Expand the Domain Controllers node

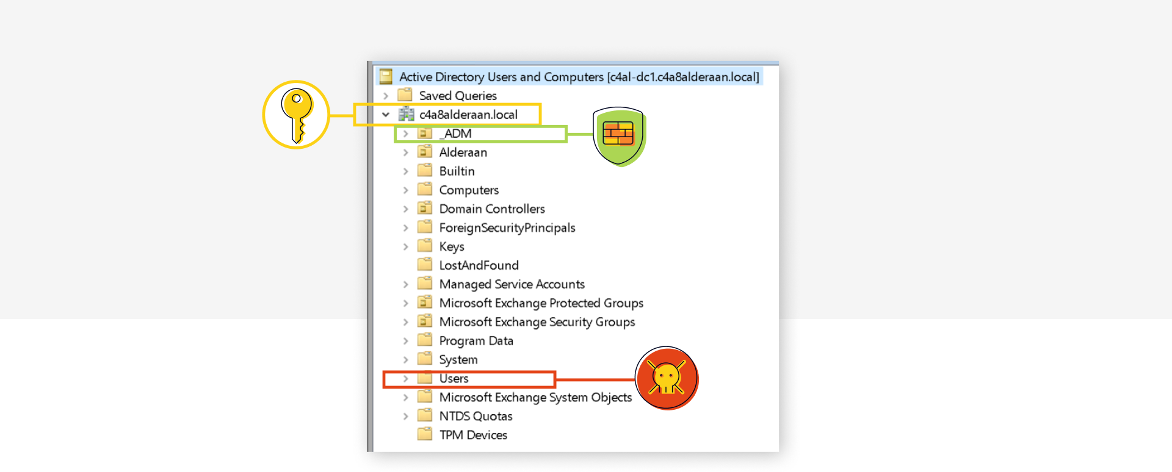(x=406, y=209)
